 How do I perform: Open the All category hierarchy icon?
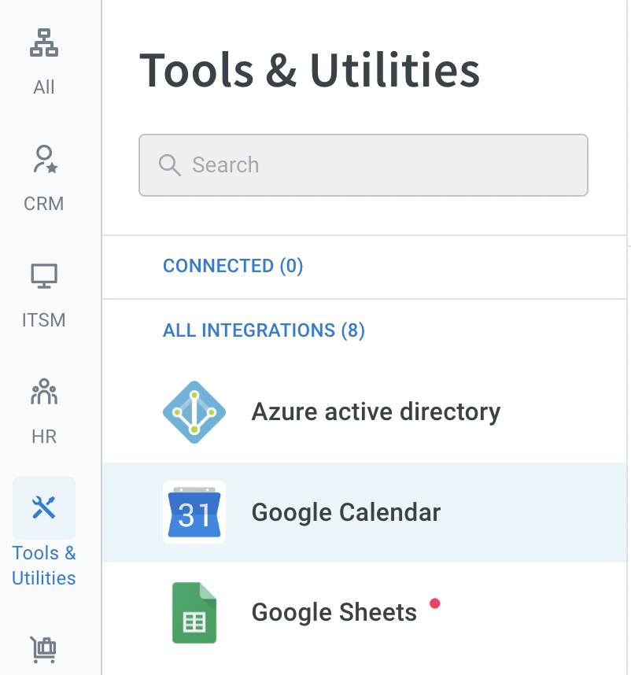(x=44, y=42)
